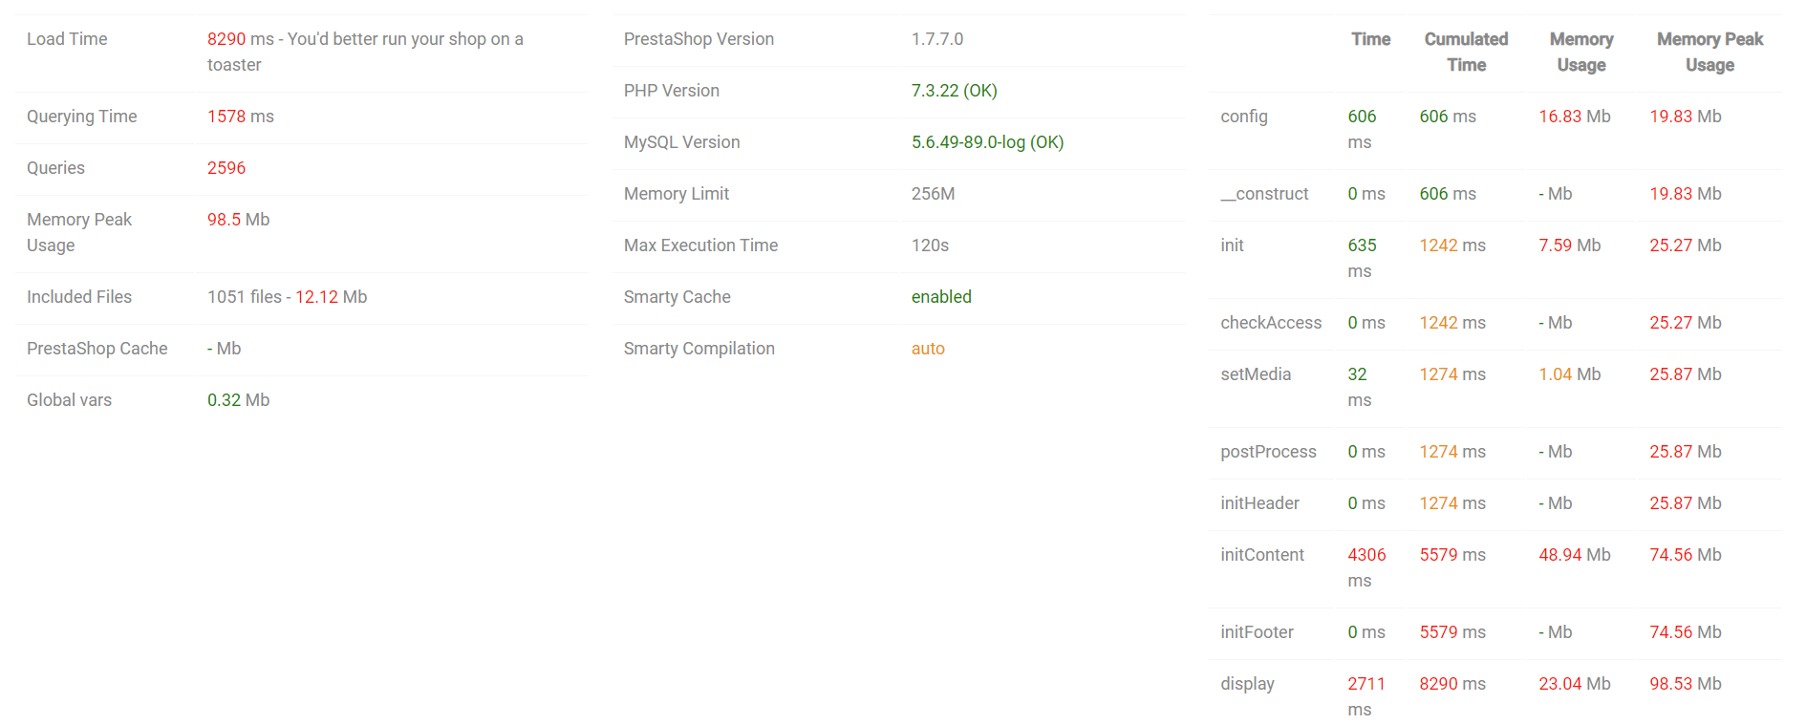Screen dimensions: 1806x725
Task: Click the Load Time label
Action: (67, 39)
